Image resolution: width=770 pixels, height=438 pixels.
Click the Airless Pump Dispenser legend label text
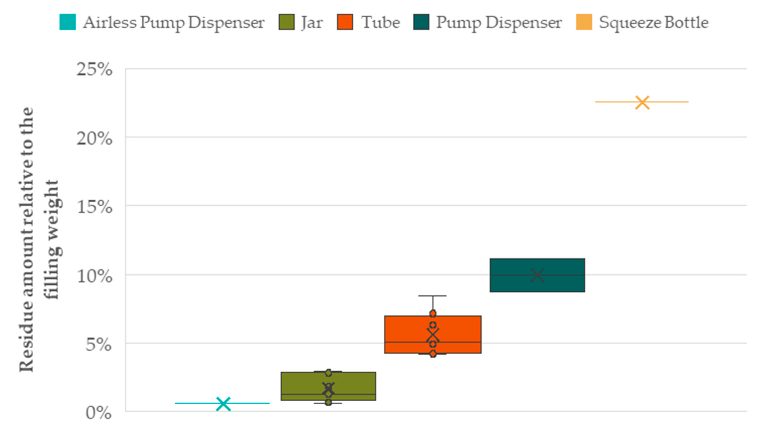(x=174, y=23)
